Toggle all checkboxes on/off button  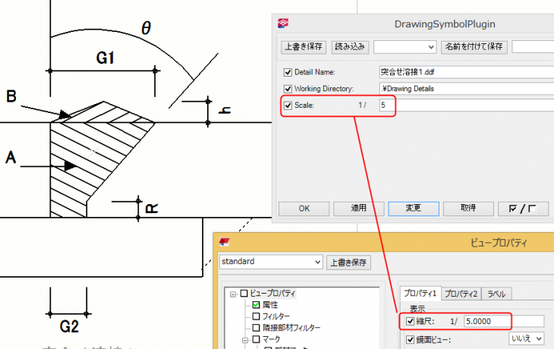[x=523, y=207]
